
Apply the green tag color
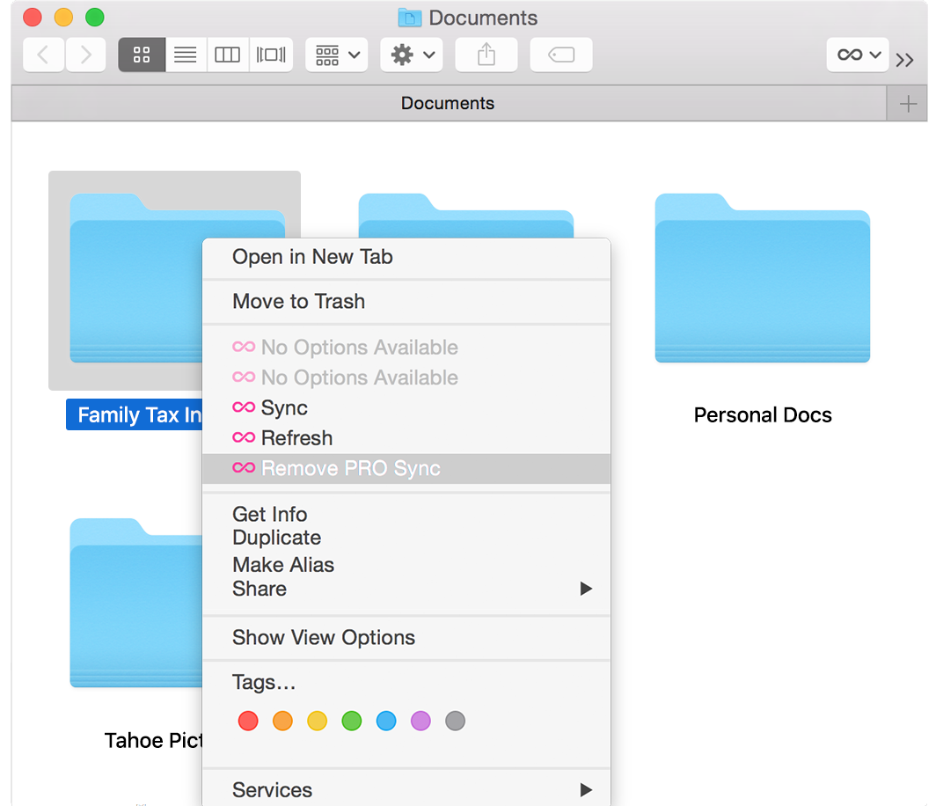coord(352,722)
